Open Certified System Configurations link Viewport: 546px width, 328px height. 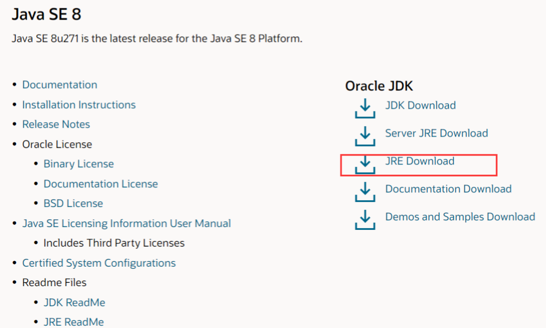pos(99,263)
